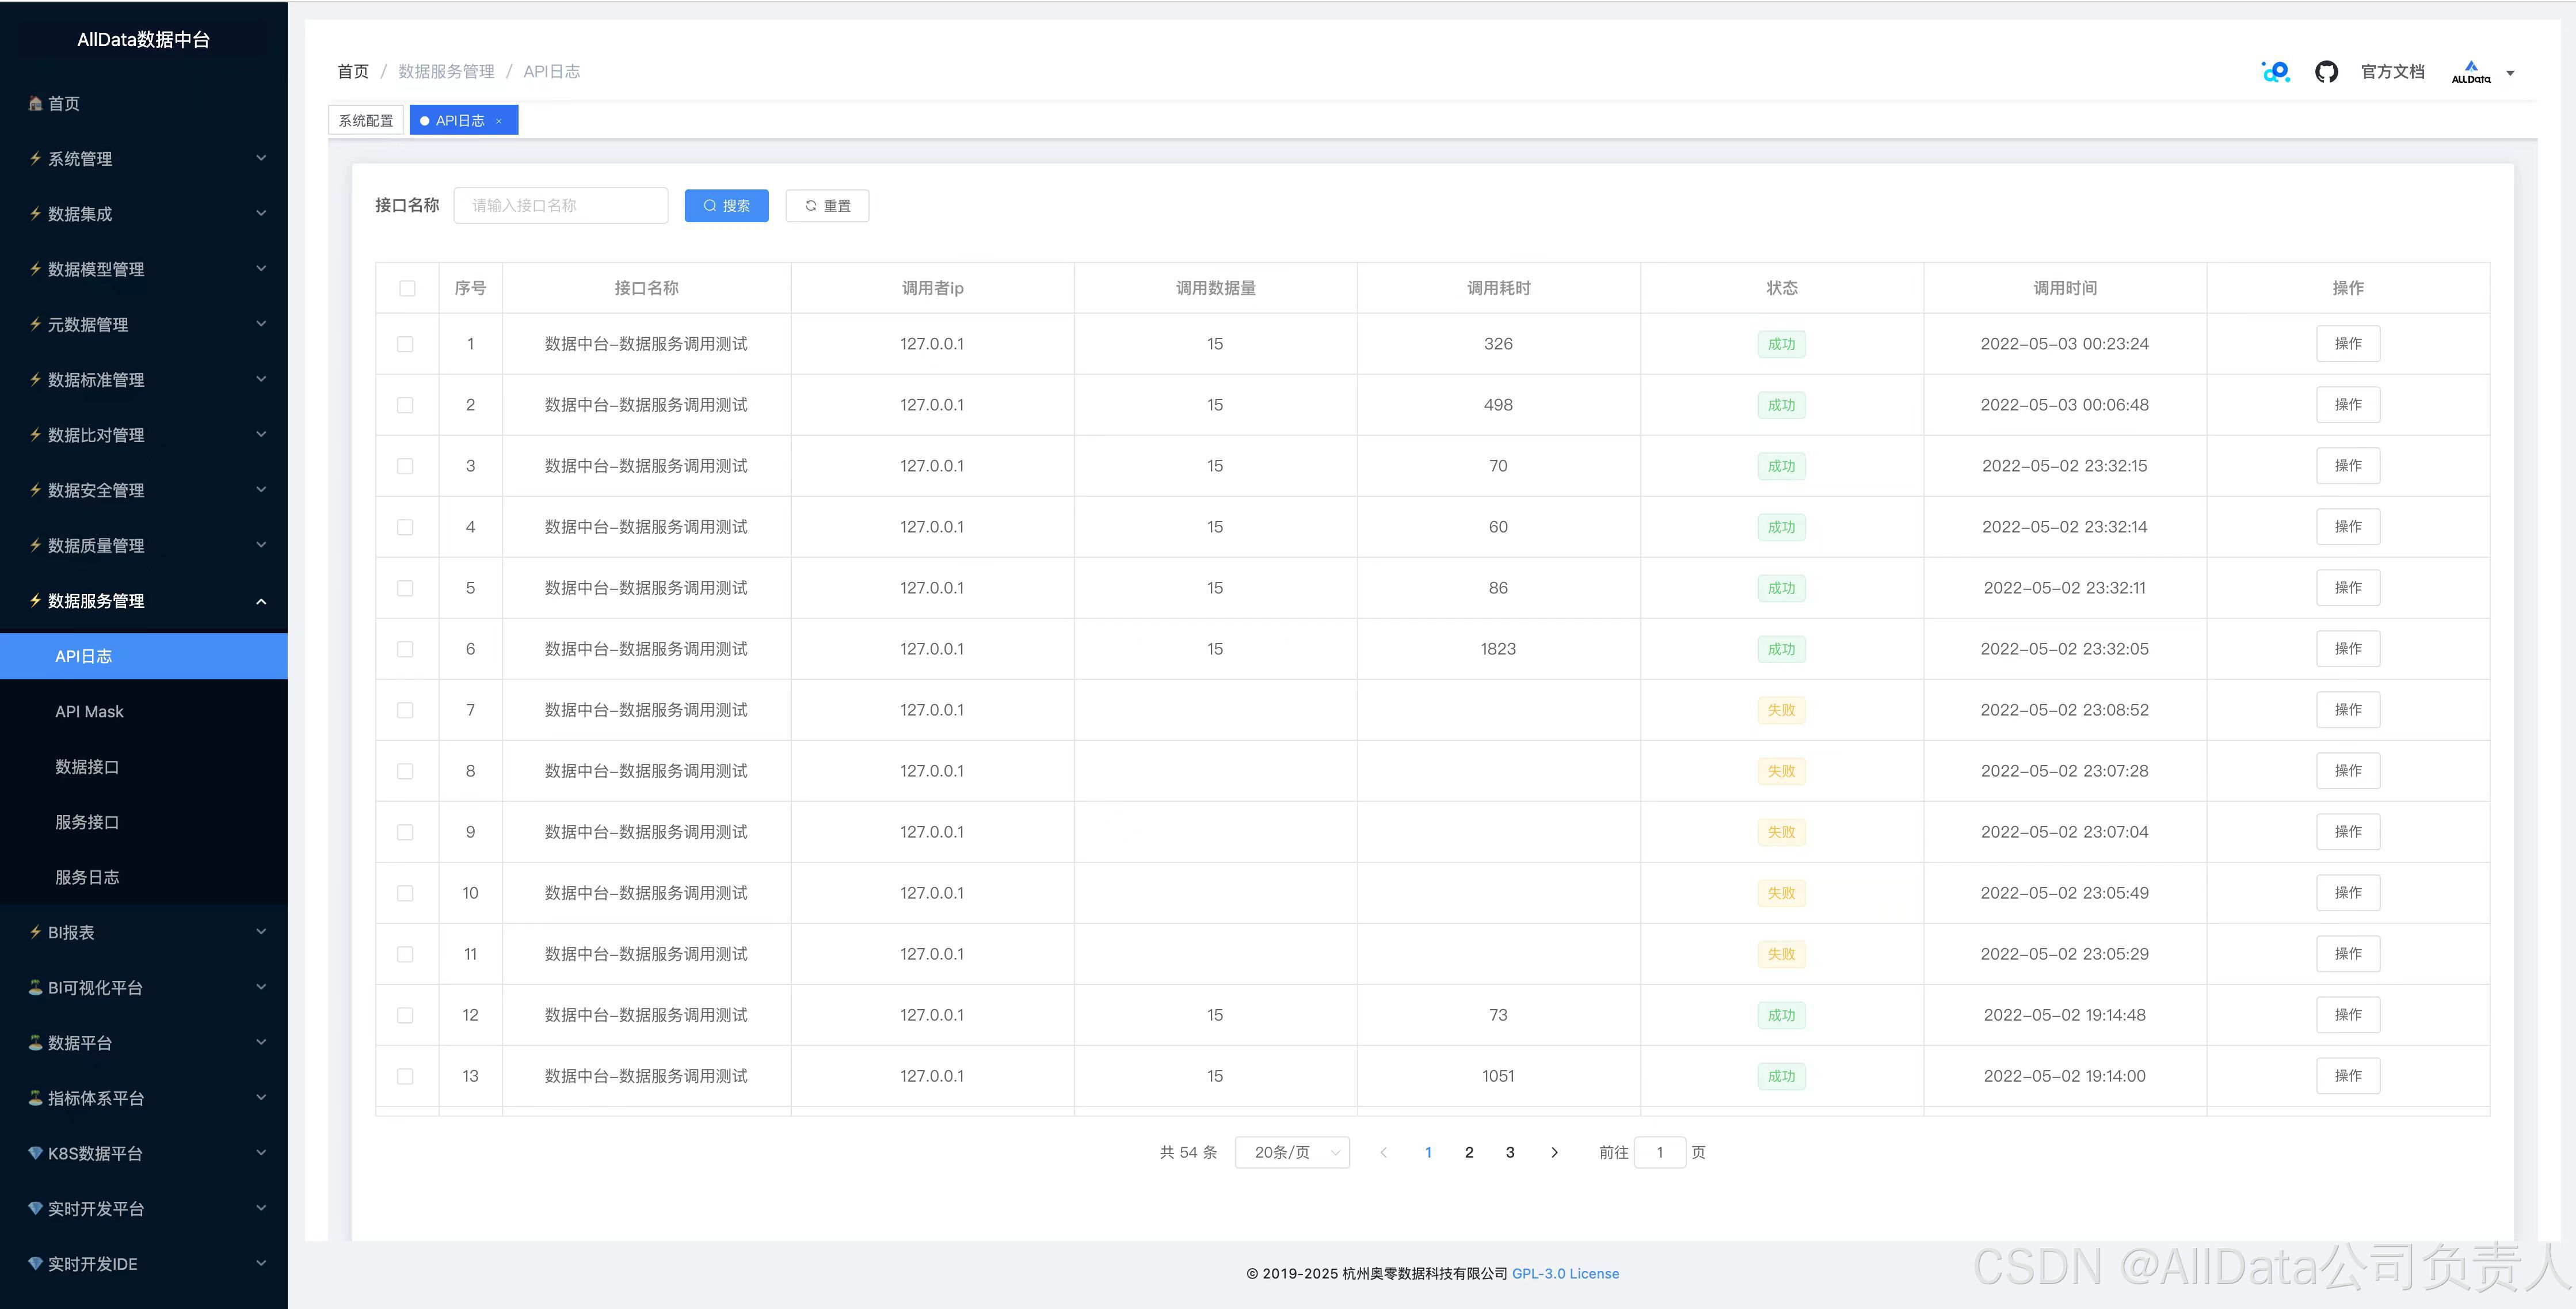2576x1309 pixels.
Task: Toggle the select-all header checkbox
Action: [407, 288]
